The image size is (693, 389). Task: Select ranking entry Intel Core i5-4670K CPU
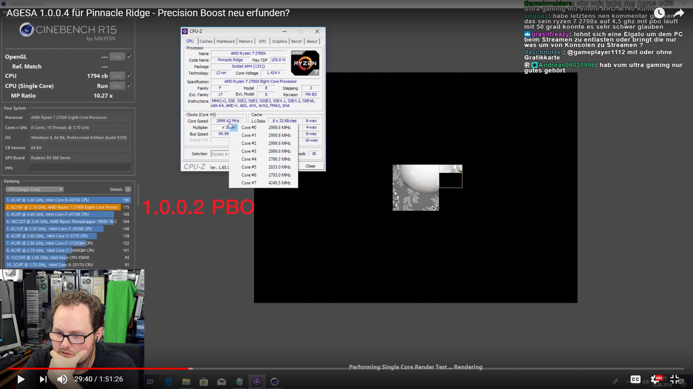coord(68,200)
